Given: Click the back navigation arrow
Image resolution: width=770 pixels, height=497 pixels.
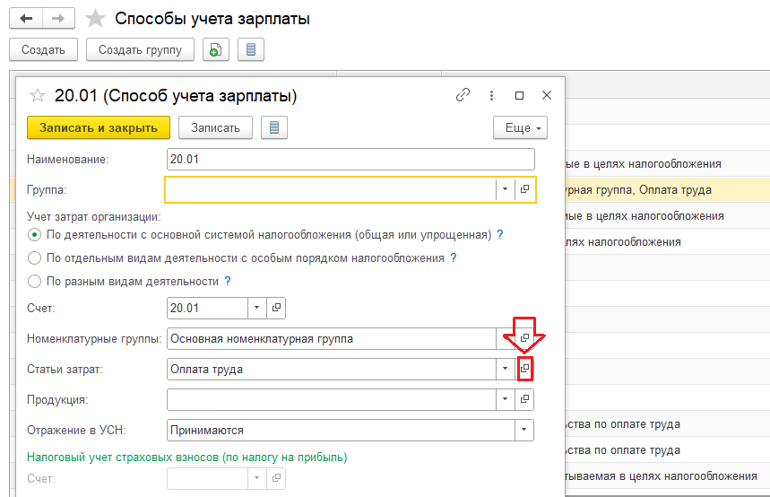Looking at the screenshot, I should (x=25, y=18).
